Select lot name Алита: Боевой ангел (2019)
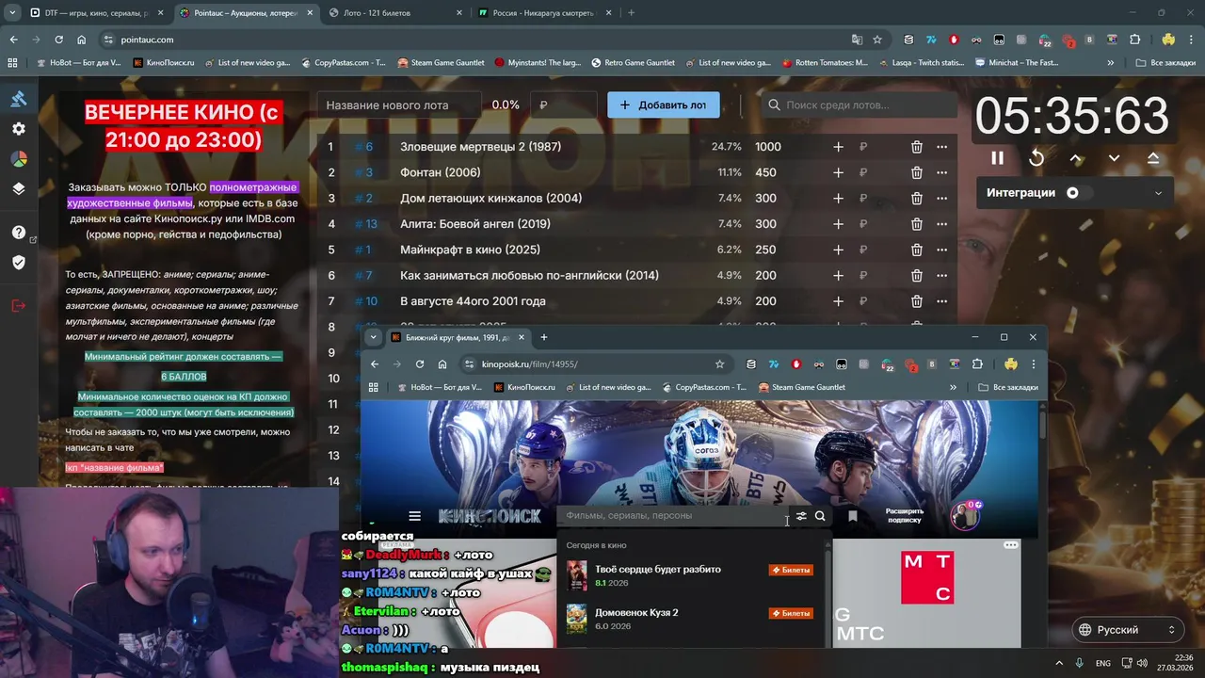Image resolution: width=1205 pixels, height=678 pixels. click(475, 224)
